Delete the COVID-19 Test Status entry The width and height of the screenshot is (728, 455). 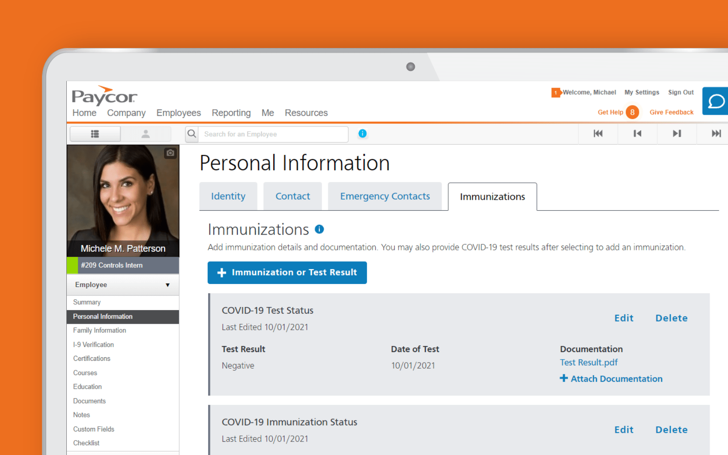[671, 318]
